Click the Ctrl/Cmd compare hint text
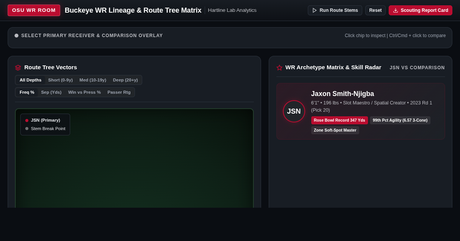 pyautogui.click(x=395, y=36)
